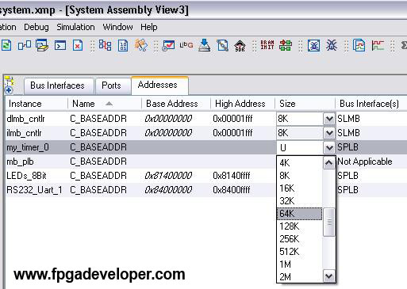
Task: Choose 1M from the size list
Action: [x=300, y=264]
